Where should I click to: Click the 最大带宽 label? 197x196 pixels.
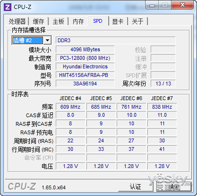tap(40, 58)
